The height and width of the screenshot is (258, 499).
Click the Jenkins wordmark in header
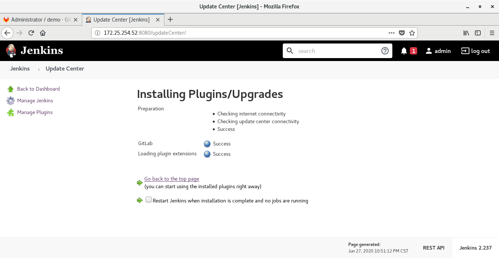42,50
